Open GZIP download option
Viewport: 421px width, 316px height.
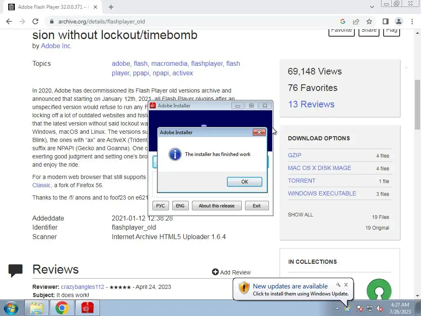(x=294, y=155)
